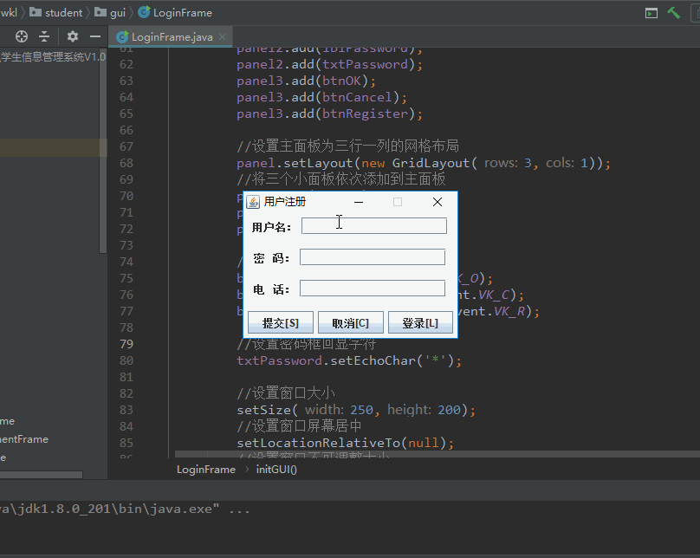Click the project panel vertical scrollbar
Image resolution: width=700 pixels, height=558 pixels.
click(x=103, y=152)
